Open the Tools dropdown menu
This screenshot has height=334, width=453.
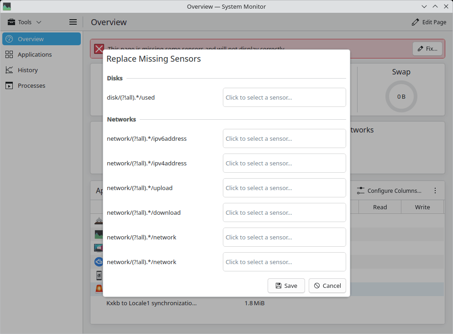coord(25,22)
